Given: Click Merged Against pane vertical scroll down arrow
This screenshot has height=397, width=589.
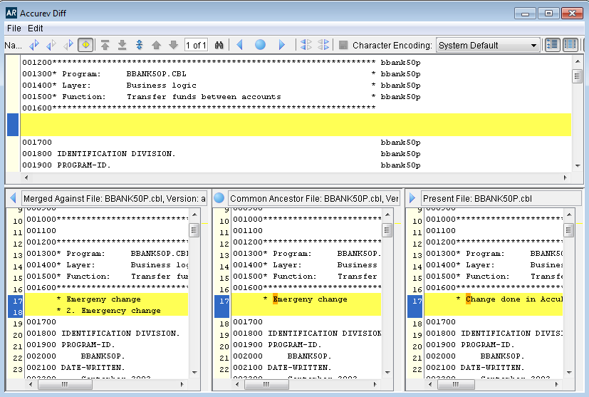Looking at the screenshot, I should 194,373.
